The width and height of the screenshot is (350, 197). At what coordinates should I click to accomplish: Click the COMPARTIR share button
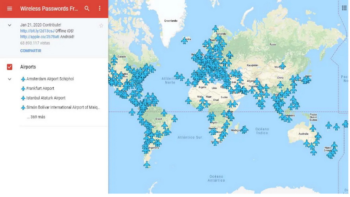31,51
